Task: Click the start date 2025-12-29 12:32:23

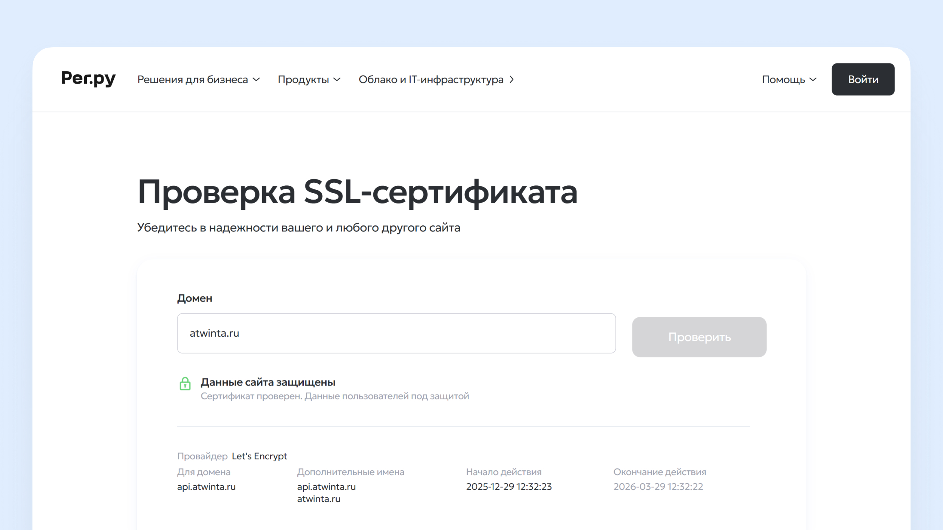Action: click(509, 487)
